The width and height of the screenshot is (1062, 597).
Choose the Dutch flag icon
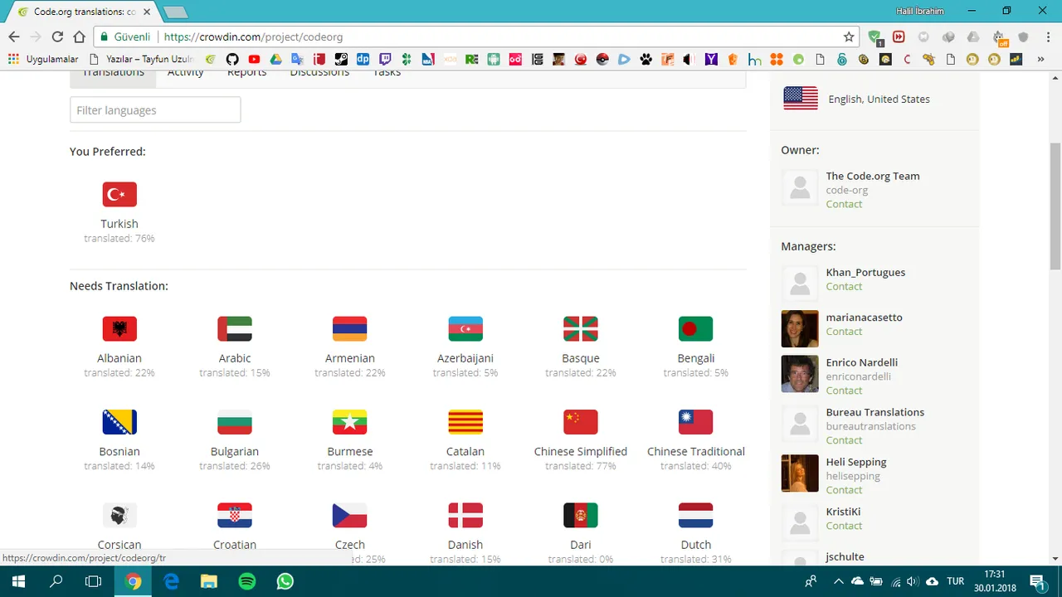(x=695, y=515)
